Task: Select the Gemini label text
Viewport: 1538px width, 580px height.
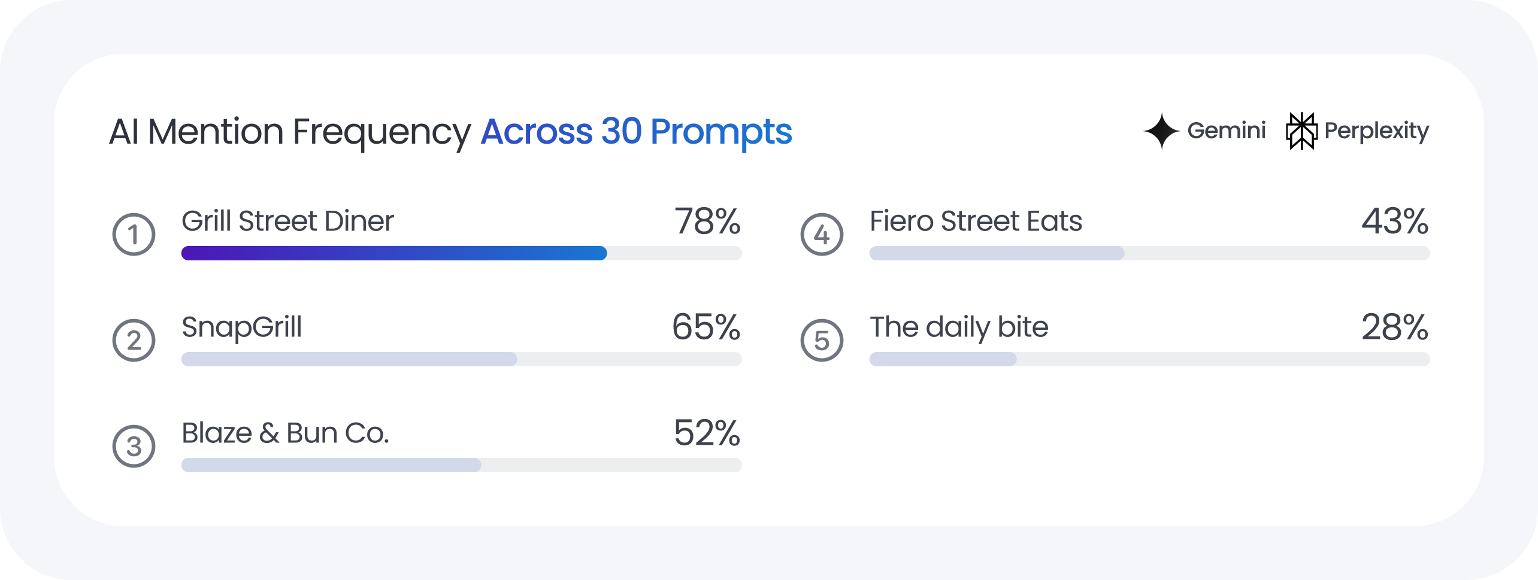Action: [x=1226, y=130]
